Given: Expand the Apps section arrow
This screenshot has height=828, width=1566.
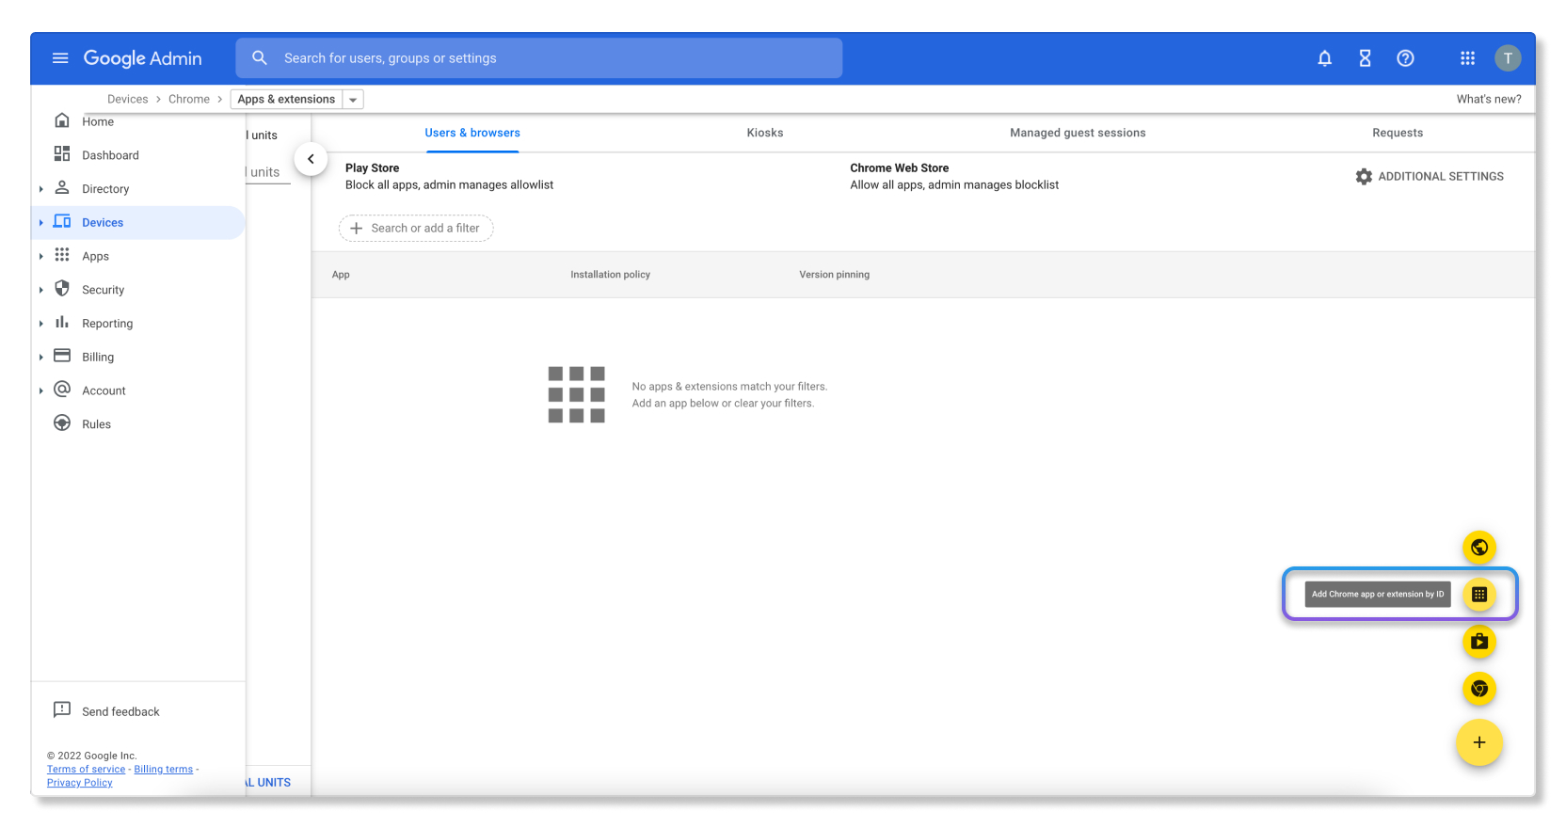Looking at the screenshot, I should (x=41, y=257).
